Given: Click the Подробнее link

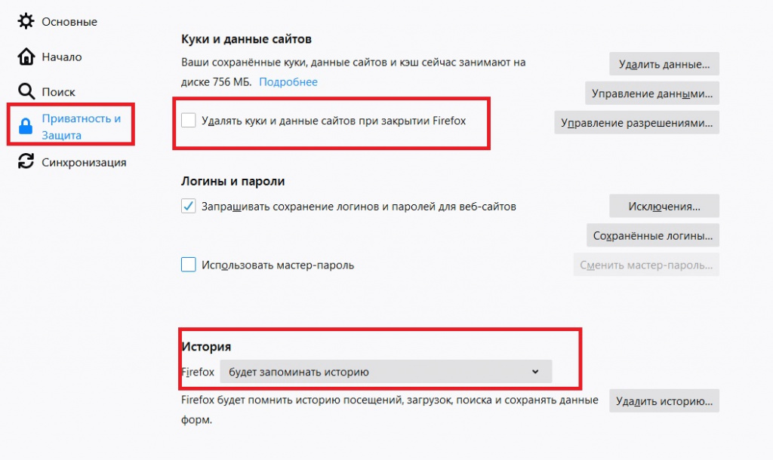Looking at the screenshot, I should tap(288, 81).
